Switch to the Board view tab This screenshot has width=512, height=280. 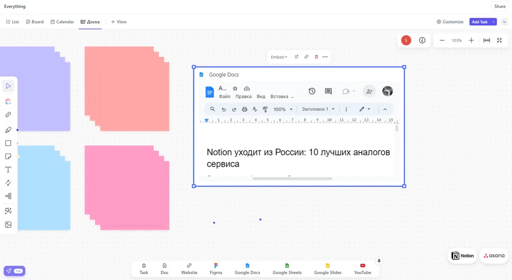(35, 22)
